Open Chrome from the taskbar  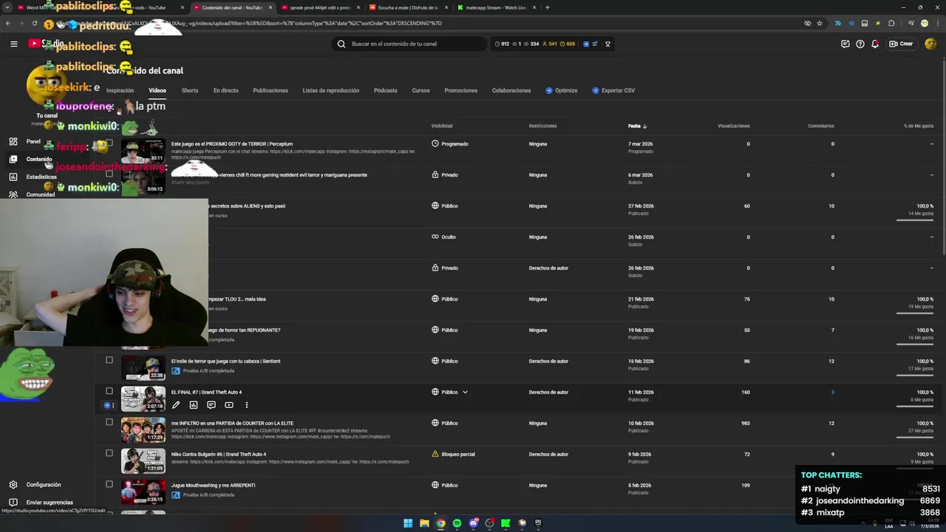tap(440, 523)
